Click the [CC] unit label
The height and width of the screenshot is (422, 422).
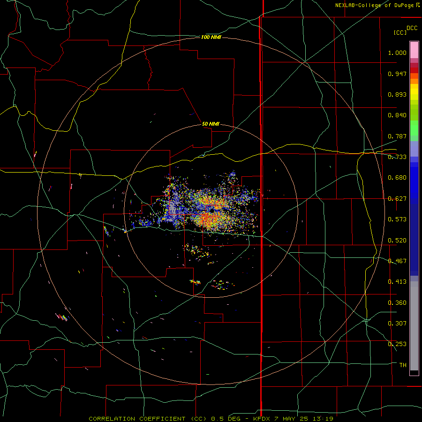400,32
